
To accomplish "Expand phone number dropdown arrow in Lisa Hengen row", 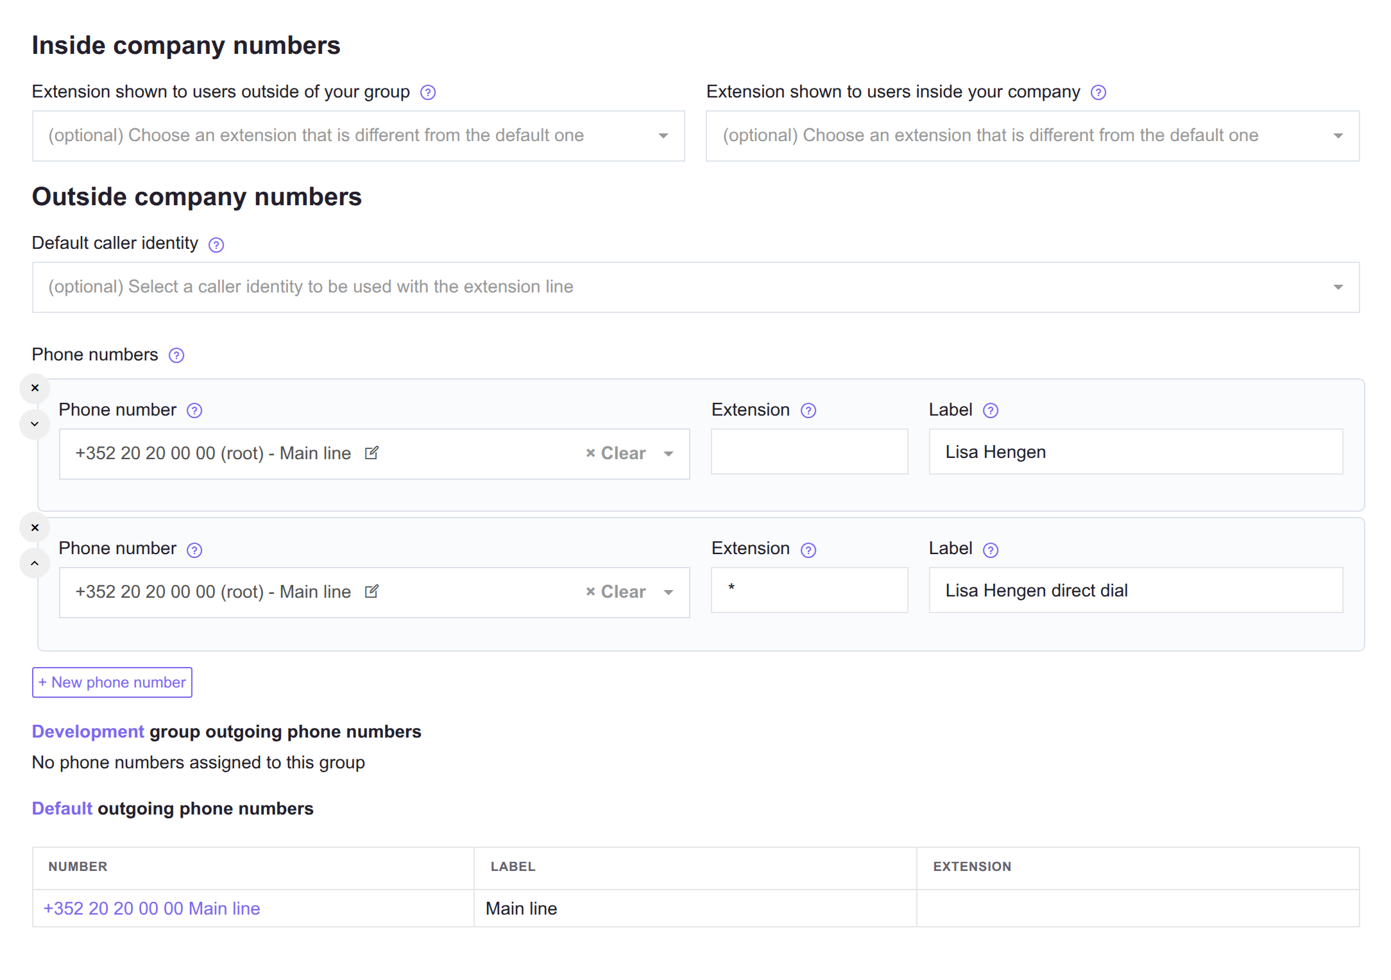I will click(x=669, y=454).
